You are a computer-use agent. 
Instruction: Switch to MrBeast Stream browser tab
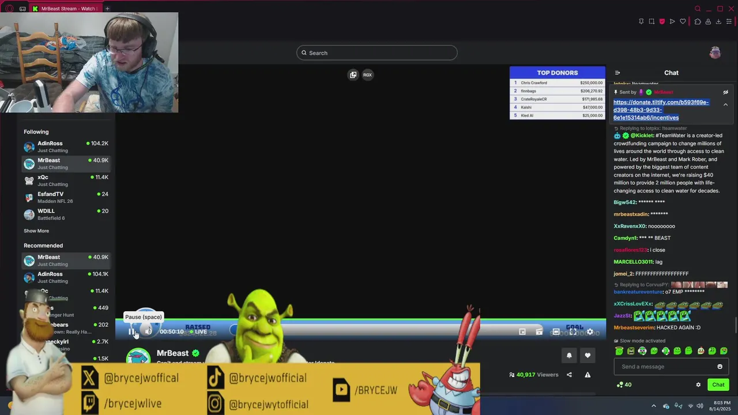tap(65, 9)
